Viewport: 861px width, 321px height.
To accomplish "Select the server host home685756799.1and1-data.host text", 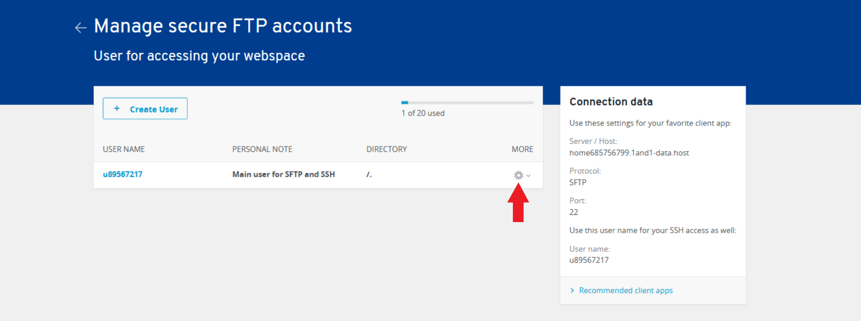I will click(x=629, y=153).
